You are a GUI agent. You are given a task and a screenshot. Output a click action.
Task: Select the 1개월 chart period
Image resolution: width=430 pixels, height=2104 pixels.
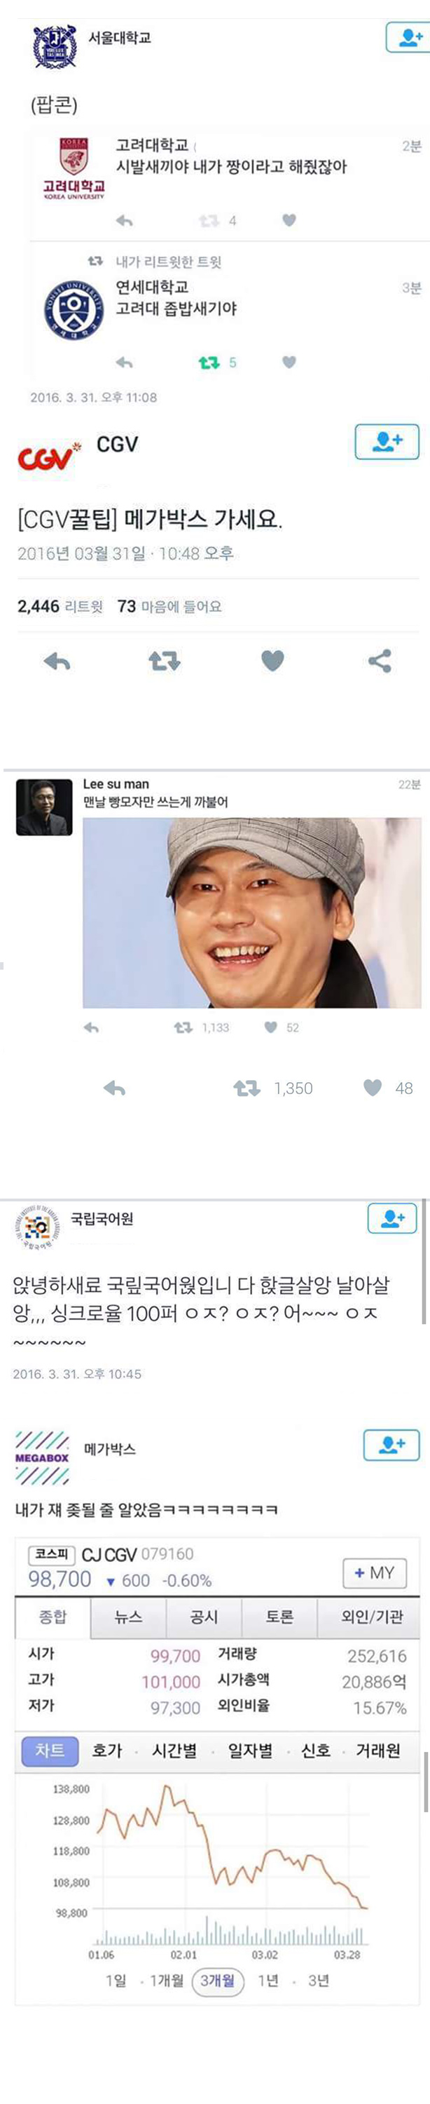[x=167, y=1981]
